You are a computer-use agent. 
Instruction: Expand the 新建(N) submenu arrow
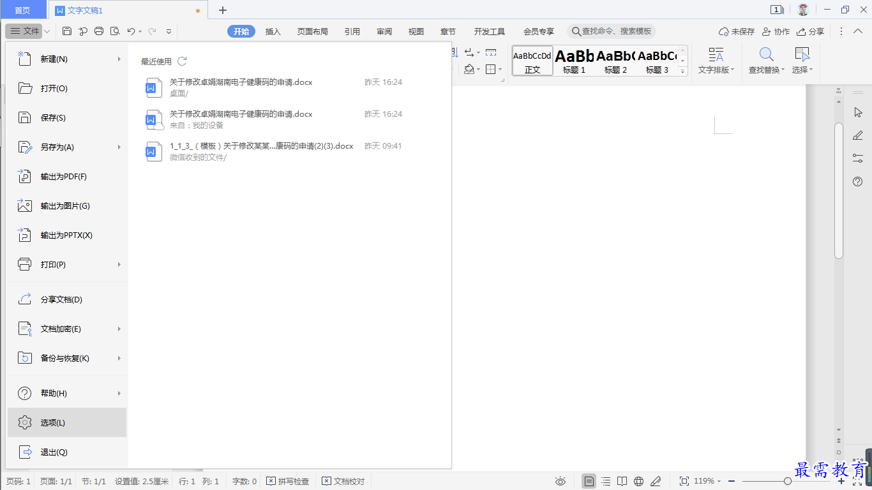click(119, 59)
